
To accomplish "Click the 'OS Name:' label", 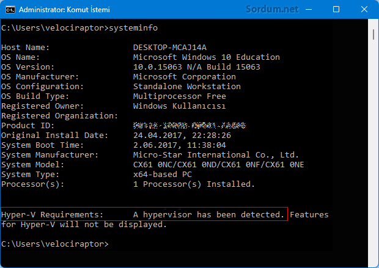I will (x=21, y=57).
